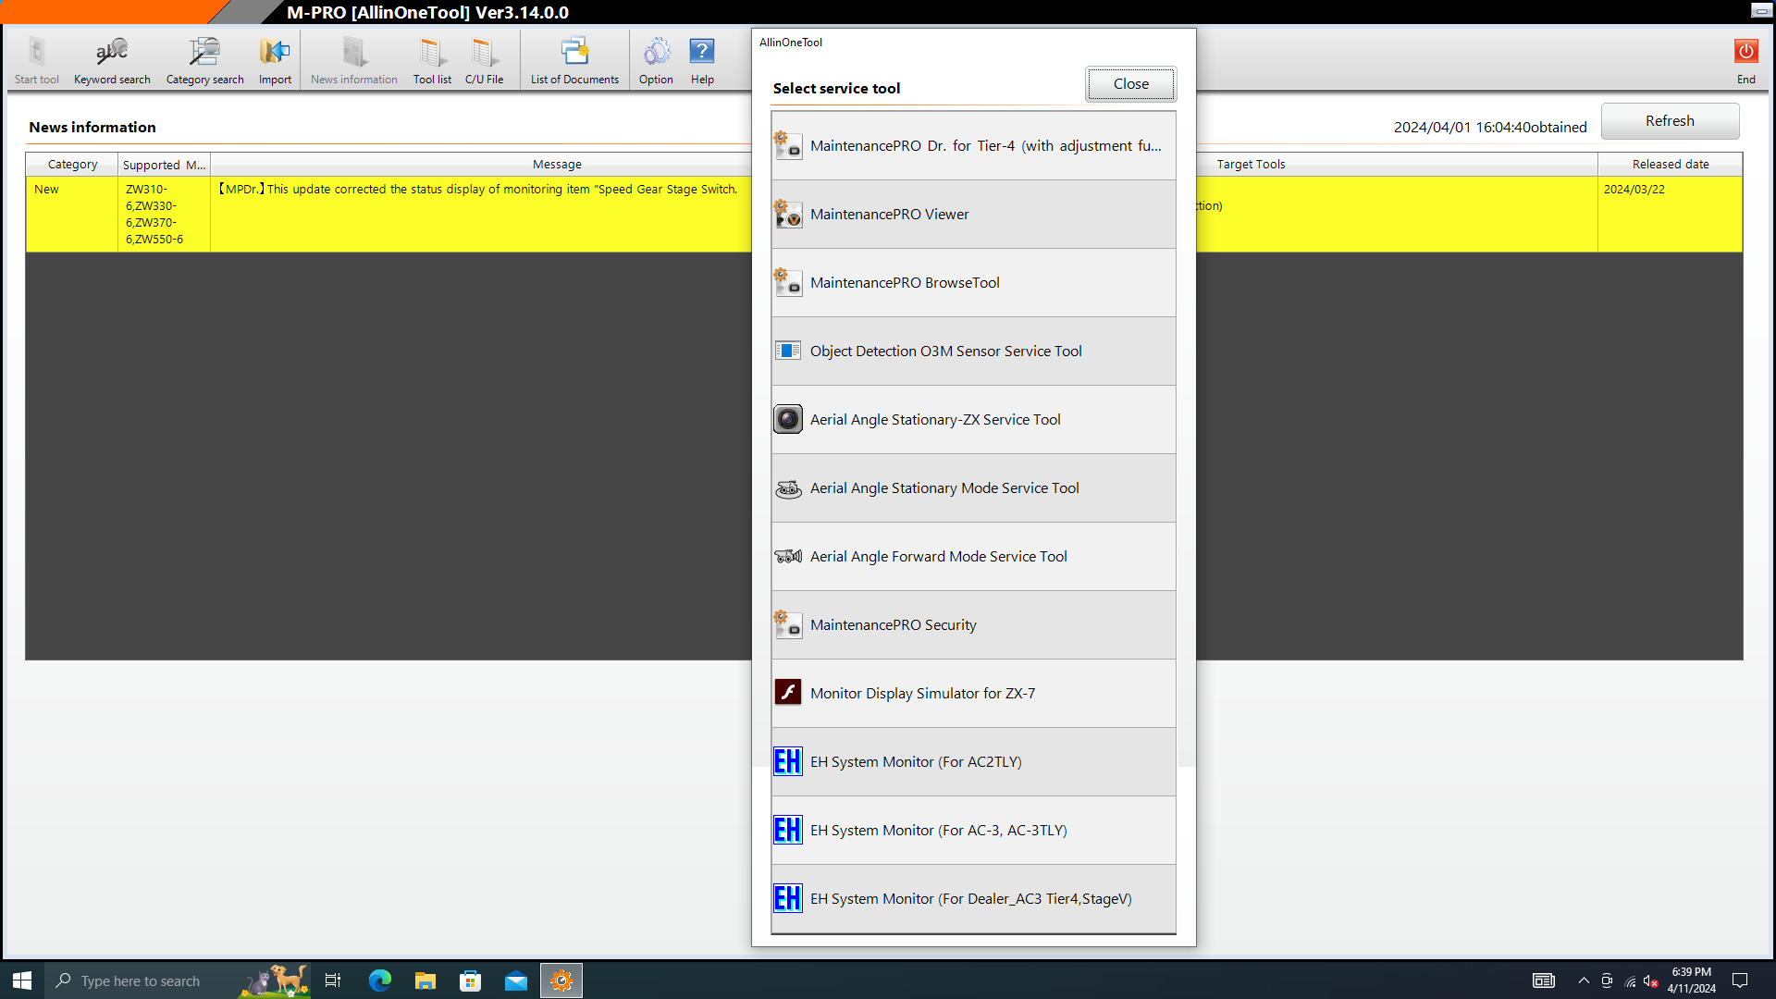Image resolution: width=1776 pixels, height=999 pixels.
Task: Open Monitor Display Simulator for ZX-7
Action: tap(973, 694)
